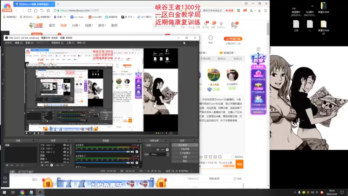Screen dimensions: 348x196
Task: Open scene transition properties gear
Action: [167, 150]
